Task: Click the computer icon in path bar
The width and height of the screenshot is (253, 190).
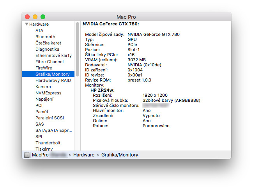Action: coord(27,155)
